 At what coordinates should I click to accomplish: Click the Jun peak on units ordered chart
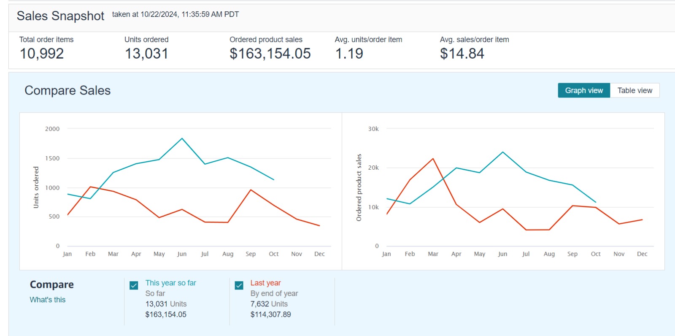point(182,138)
